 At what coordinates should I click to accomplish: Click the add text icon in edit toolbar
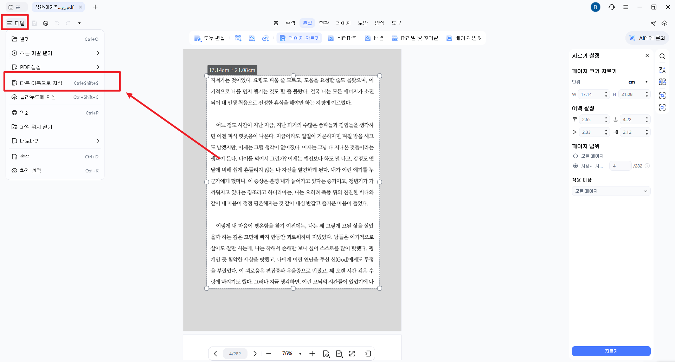(x=238, y=38)
